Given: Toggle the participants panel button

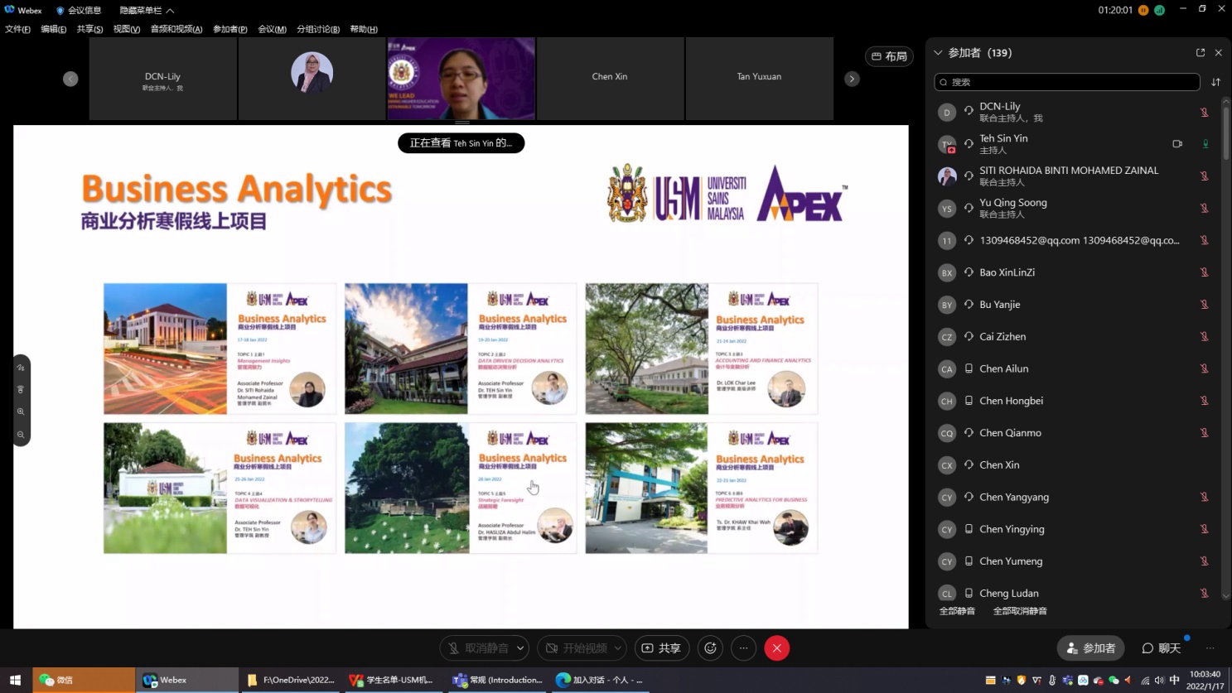Looking at the screenshot, I should click(x=1090, y=648).
